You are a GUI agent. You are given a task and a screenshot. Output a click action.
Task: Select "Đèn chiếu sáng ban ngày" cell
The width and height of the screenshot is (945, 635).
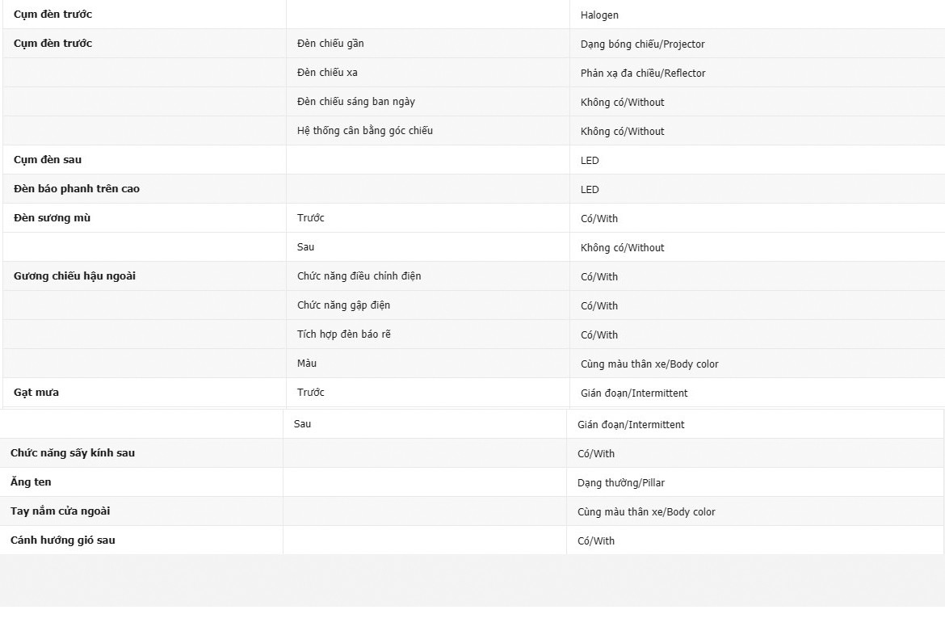356,102
